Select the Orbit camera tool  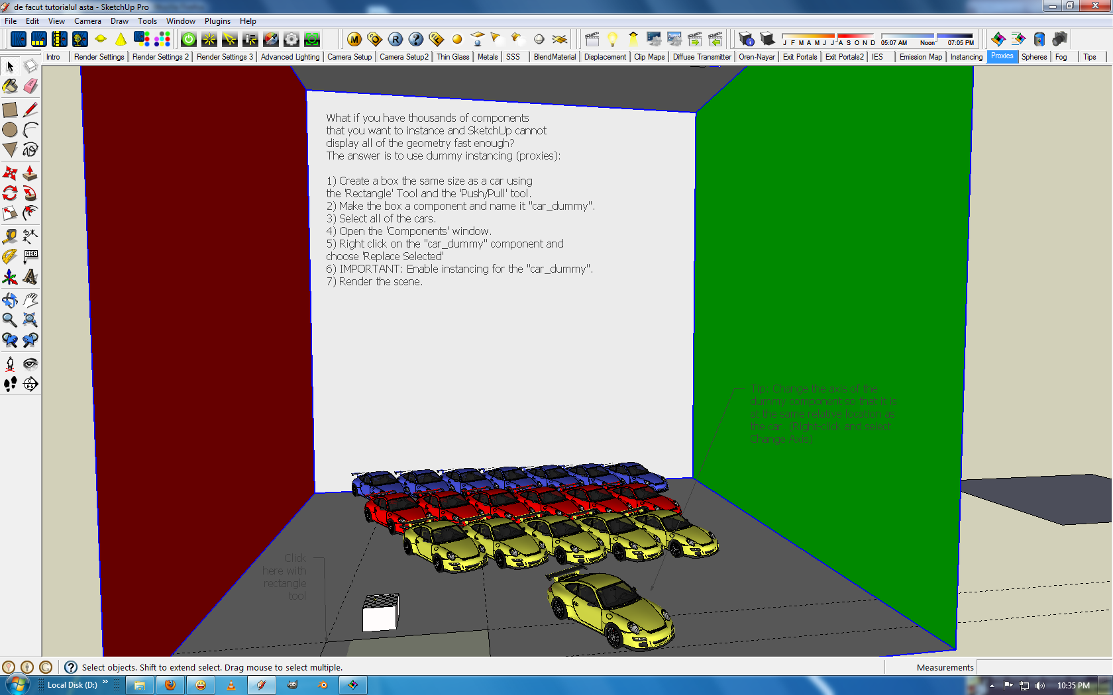click(x=10, y=300)
